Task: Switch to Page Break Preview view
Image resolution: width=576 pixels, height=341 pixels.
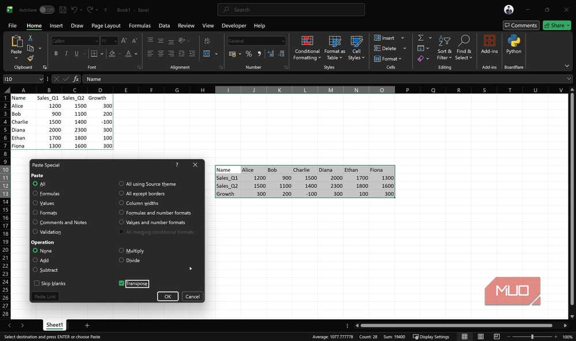Action: tap(497, 336)
